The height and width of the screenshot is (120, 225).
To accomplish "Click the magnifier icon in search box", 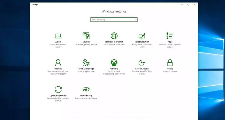I will (136, 19).
